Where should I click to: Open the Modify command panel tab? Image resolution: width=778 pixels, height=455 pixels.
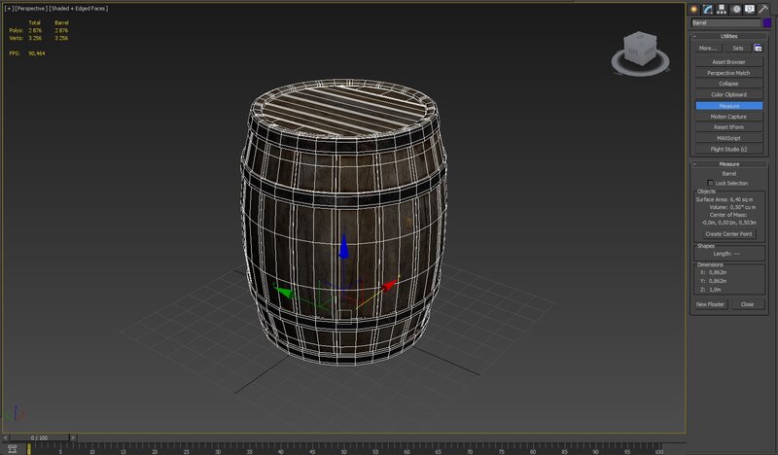709,9
